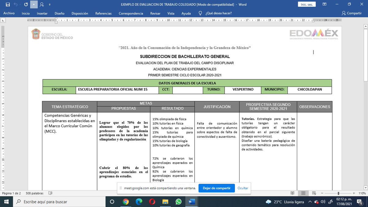Open the undo history dropdown arrow
Image resolution: width=368 pixels, height=207 pixels.
click(x=20, y=5)
